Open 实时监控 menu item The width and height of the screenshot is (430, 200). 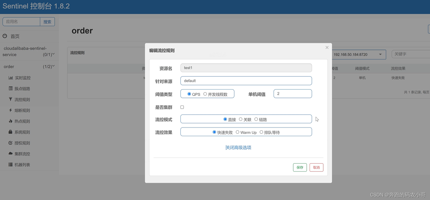(23, 78)
